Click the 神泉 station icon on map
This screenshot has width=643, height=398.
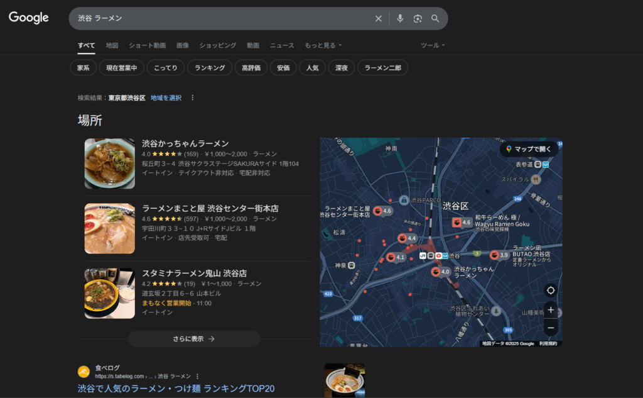[x=352, y=265]
